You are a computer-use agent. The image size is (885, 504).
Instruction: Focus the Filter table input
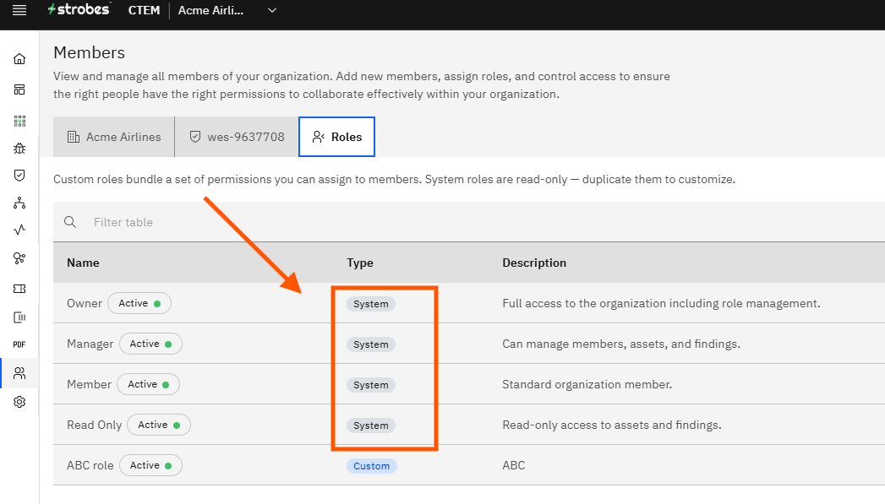point(468,222)
